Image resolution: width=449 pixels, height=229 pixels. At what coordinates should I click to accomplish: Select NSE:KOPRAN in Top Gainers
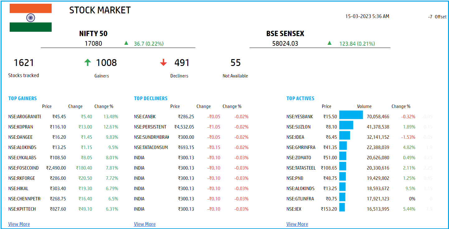click(x=21, y=127)
